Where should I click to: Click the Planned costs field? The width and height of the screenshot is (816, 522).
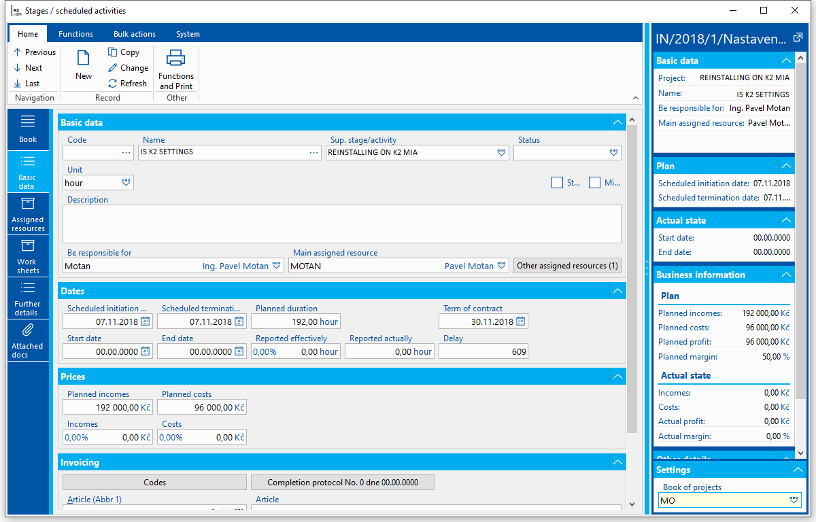tap(202, 407)
